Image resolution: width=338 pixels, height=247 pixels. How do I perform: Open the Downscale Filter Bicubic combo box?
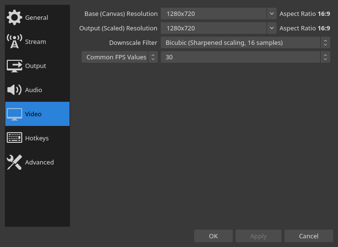pyautogui.click(x=245, y=42)
